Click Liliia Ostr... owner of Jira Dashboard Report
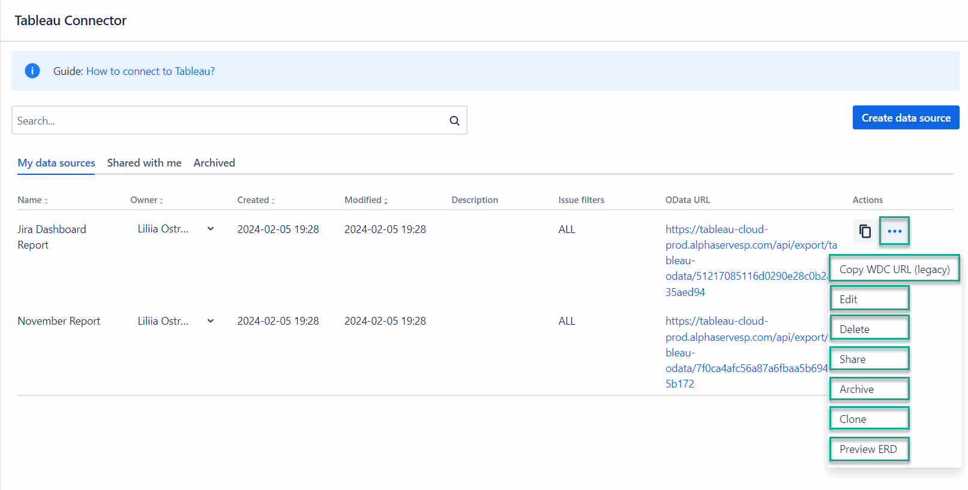The height and width of the screenshot is (490, 968). (x=163, y=229)
